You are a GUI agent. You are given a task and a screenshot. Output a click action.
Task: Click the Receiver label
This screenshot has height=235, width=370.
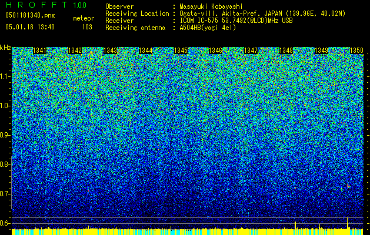click(x=119, y=21)
